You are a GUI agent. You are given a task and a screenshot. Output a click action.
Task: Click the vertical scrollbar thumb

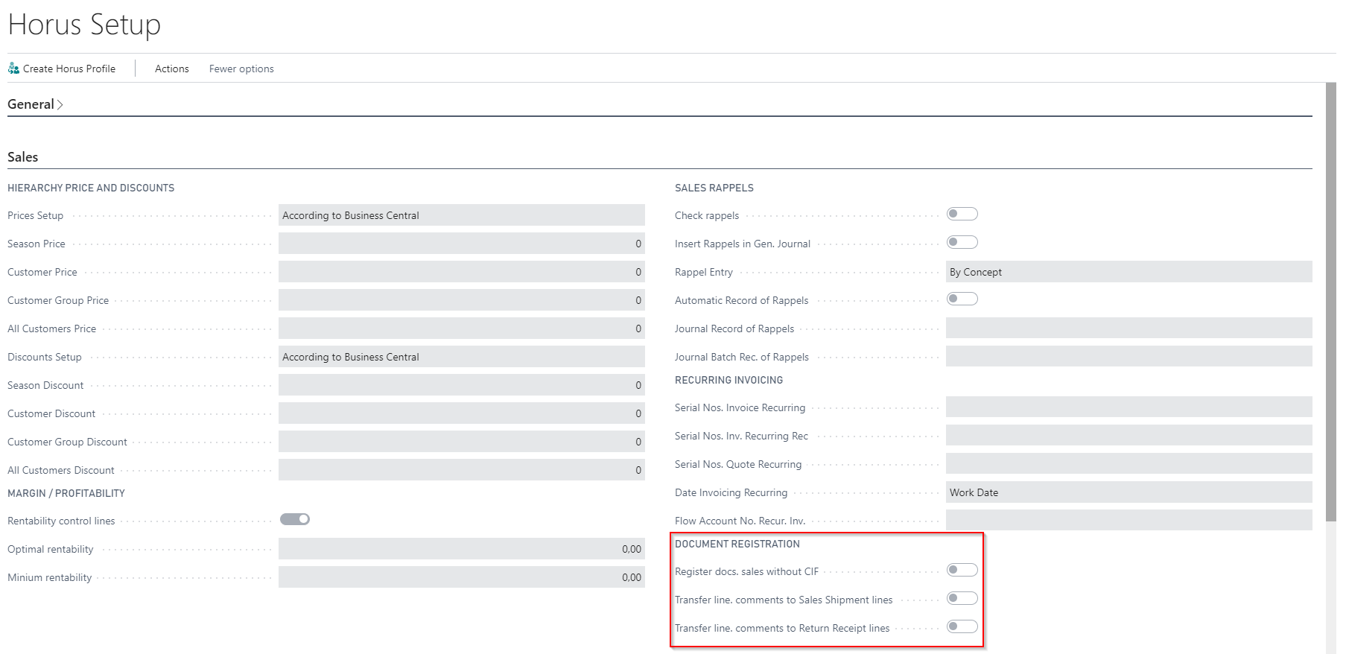tap(1331, 302)
